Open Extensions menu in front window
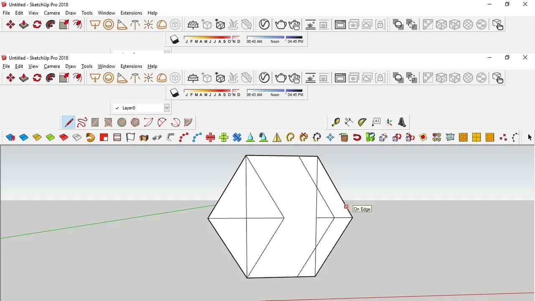Image resolution: width=535 pixels, height=301 pixels. point(131,66)
